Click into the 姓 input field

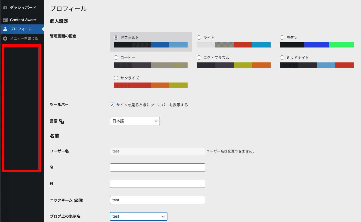click(x=157, y=184)
